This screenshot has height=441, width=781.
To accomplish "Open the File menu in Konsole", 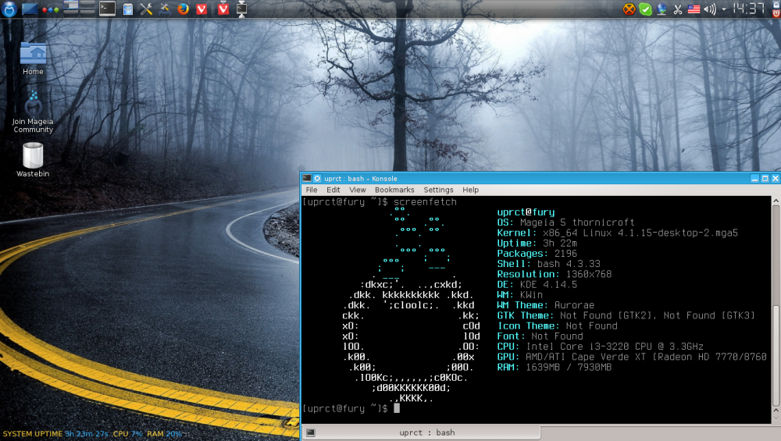I will pos(312,190).
